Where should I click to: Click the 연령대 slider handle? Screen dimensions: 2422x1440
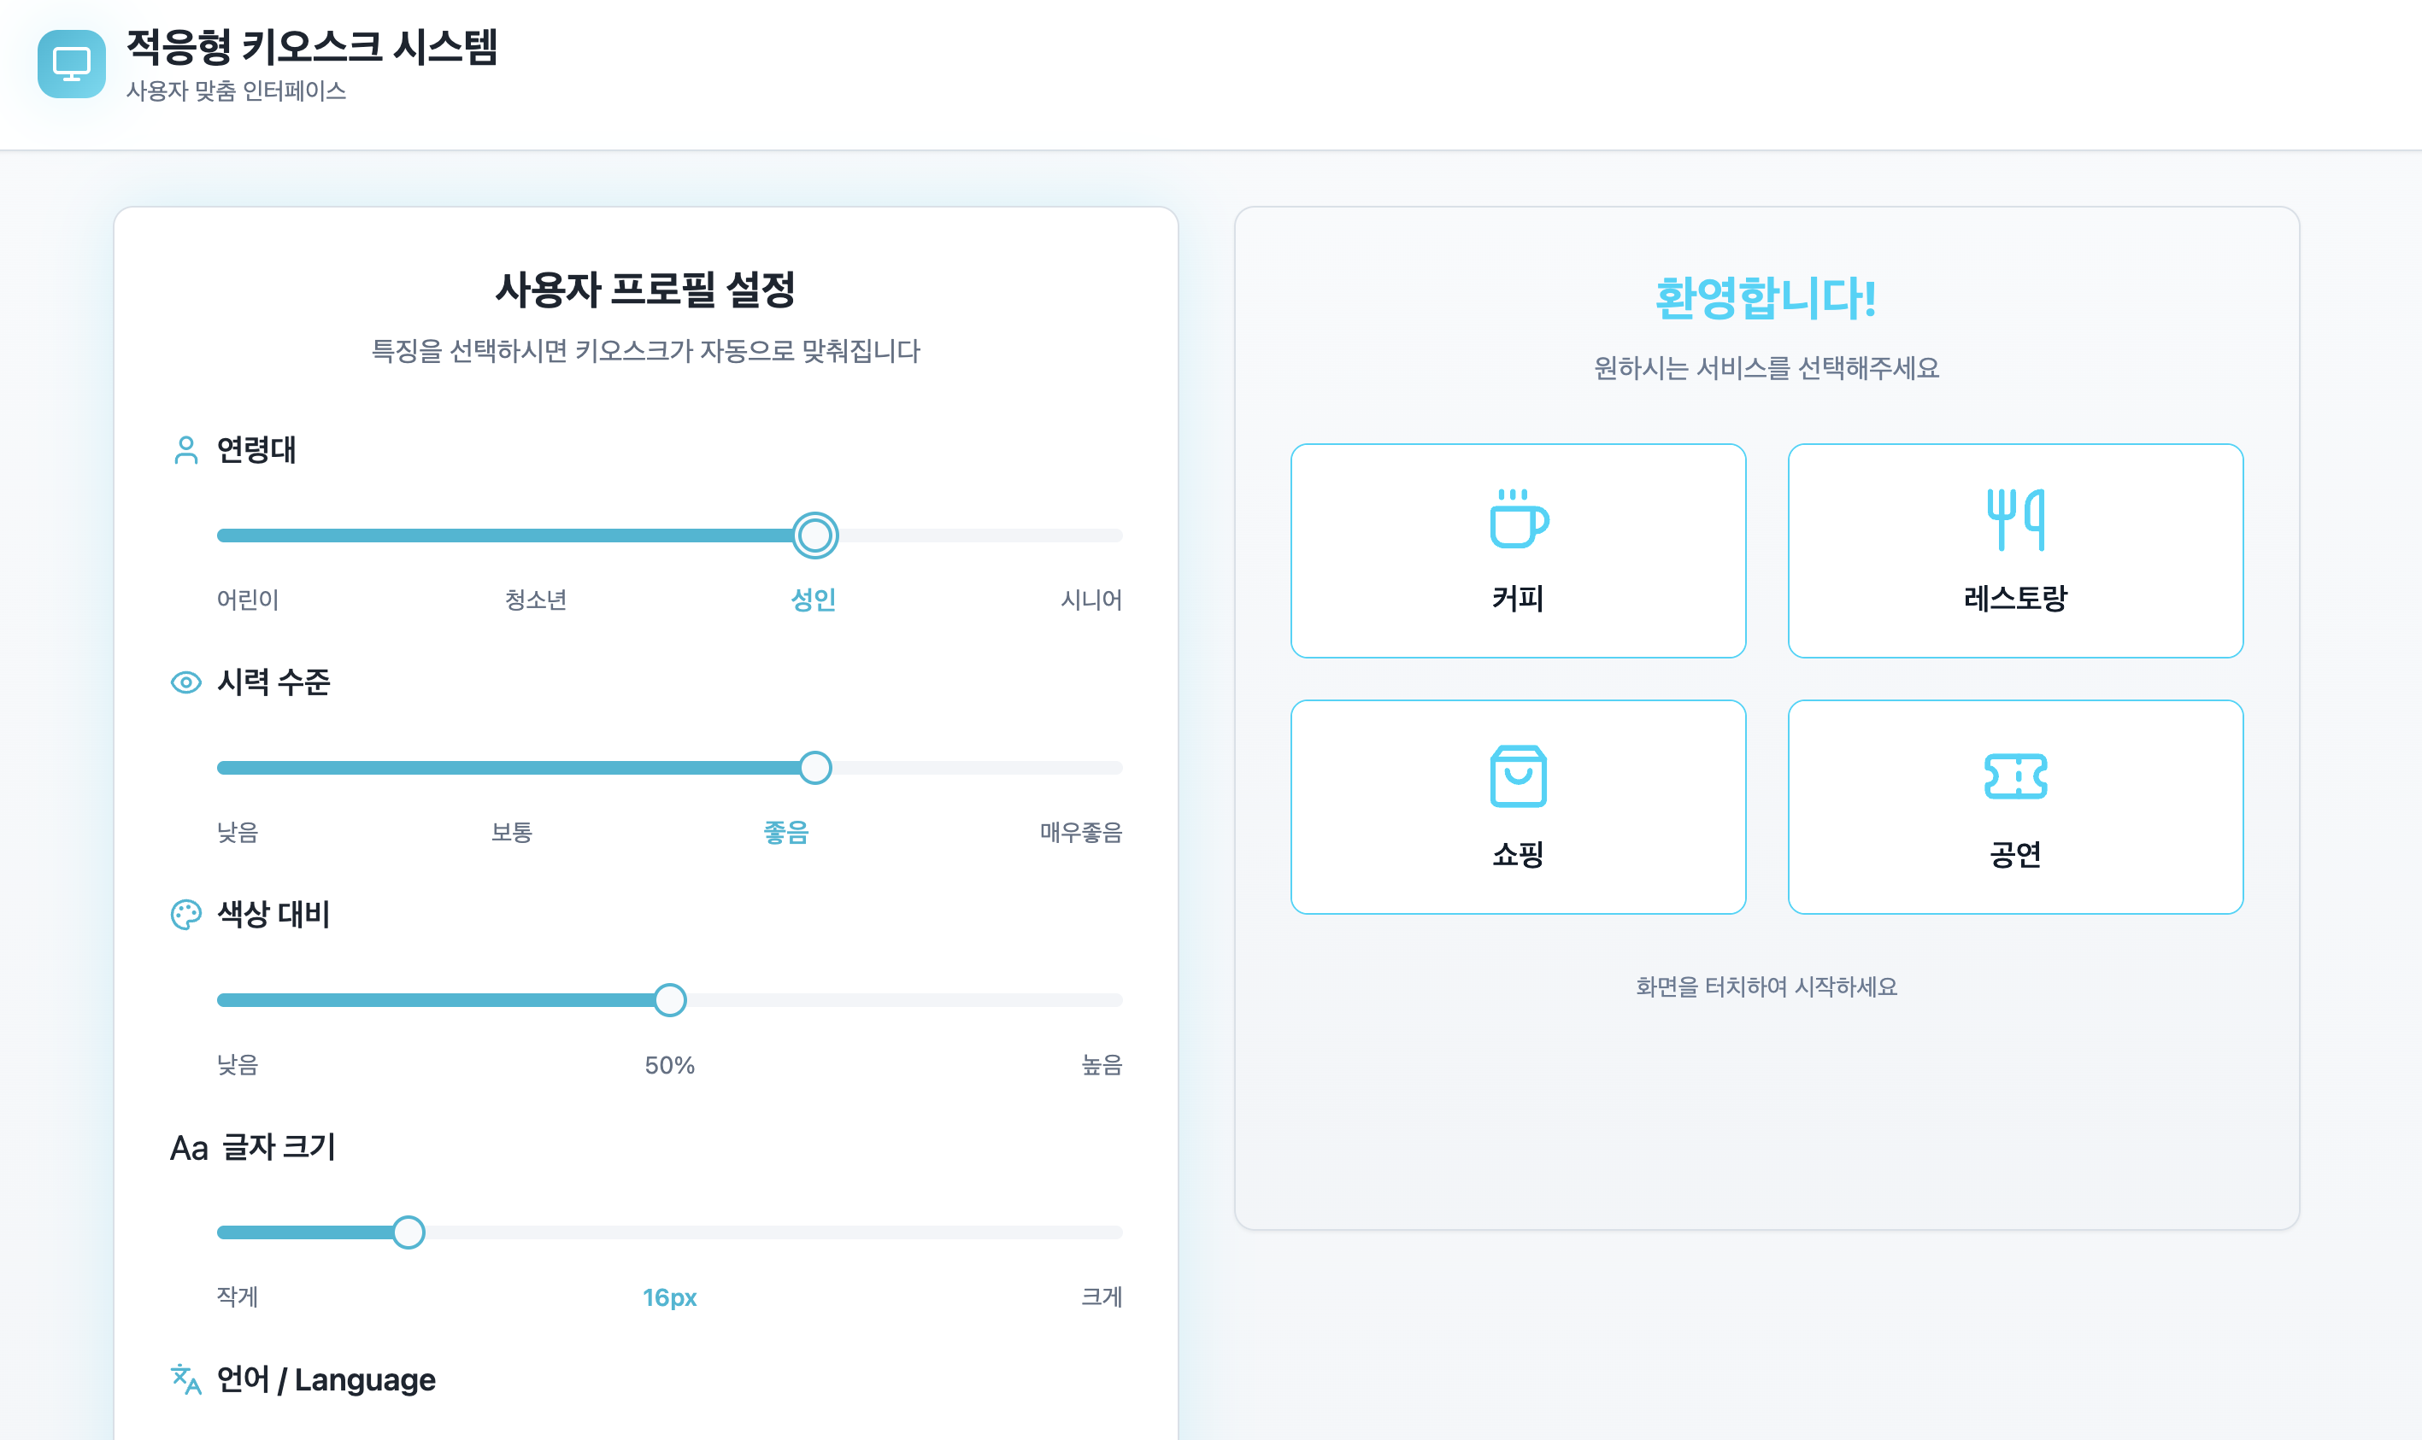814,535
